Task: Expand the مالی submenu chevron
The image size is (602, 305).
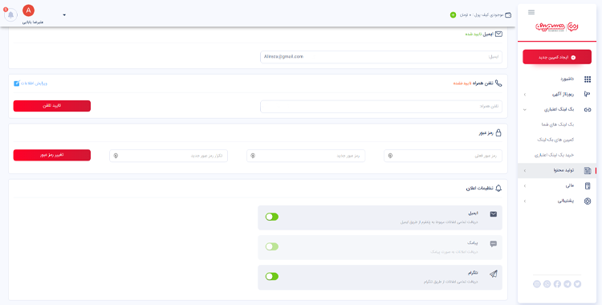Action: tap(525, 186)
